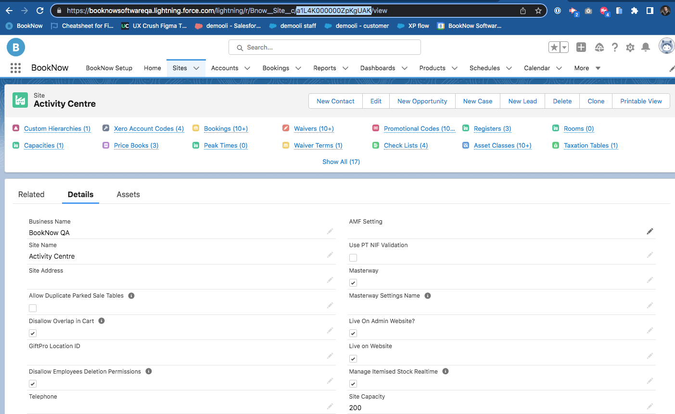This screenshot has height=414, width=675.
Task: Click the edit pencil for Site Capacity
Action: 650,406
